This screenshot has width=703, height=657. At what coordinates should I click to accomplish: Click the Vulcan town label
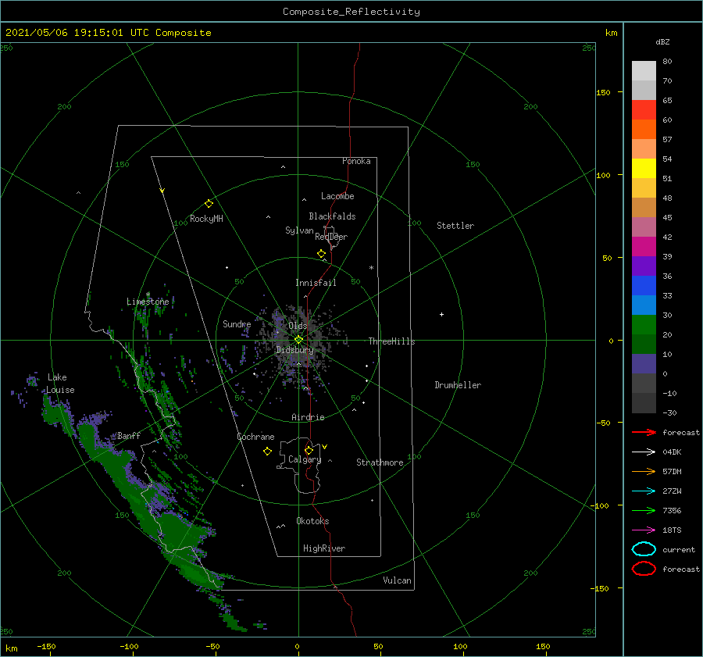397,580
